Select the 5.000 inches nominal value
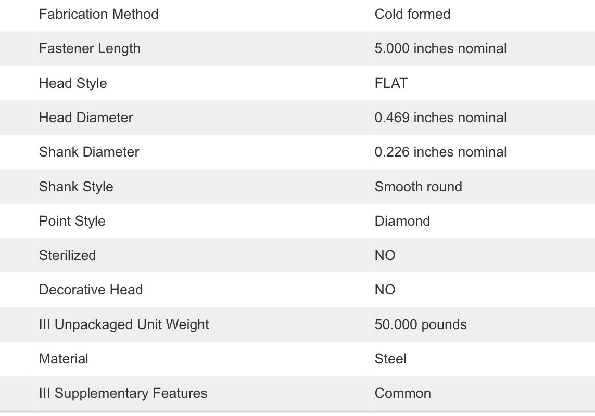This screenshot has width=595, height=416. (x=440, y=48)
